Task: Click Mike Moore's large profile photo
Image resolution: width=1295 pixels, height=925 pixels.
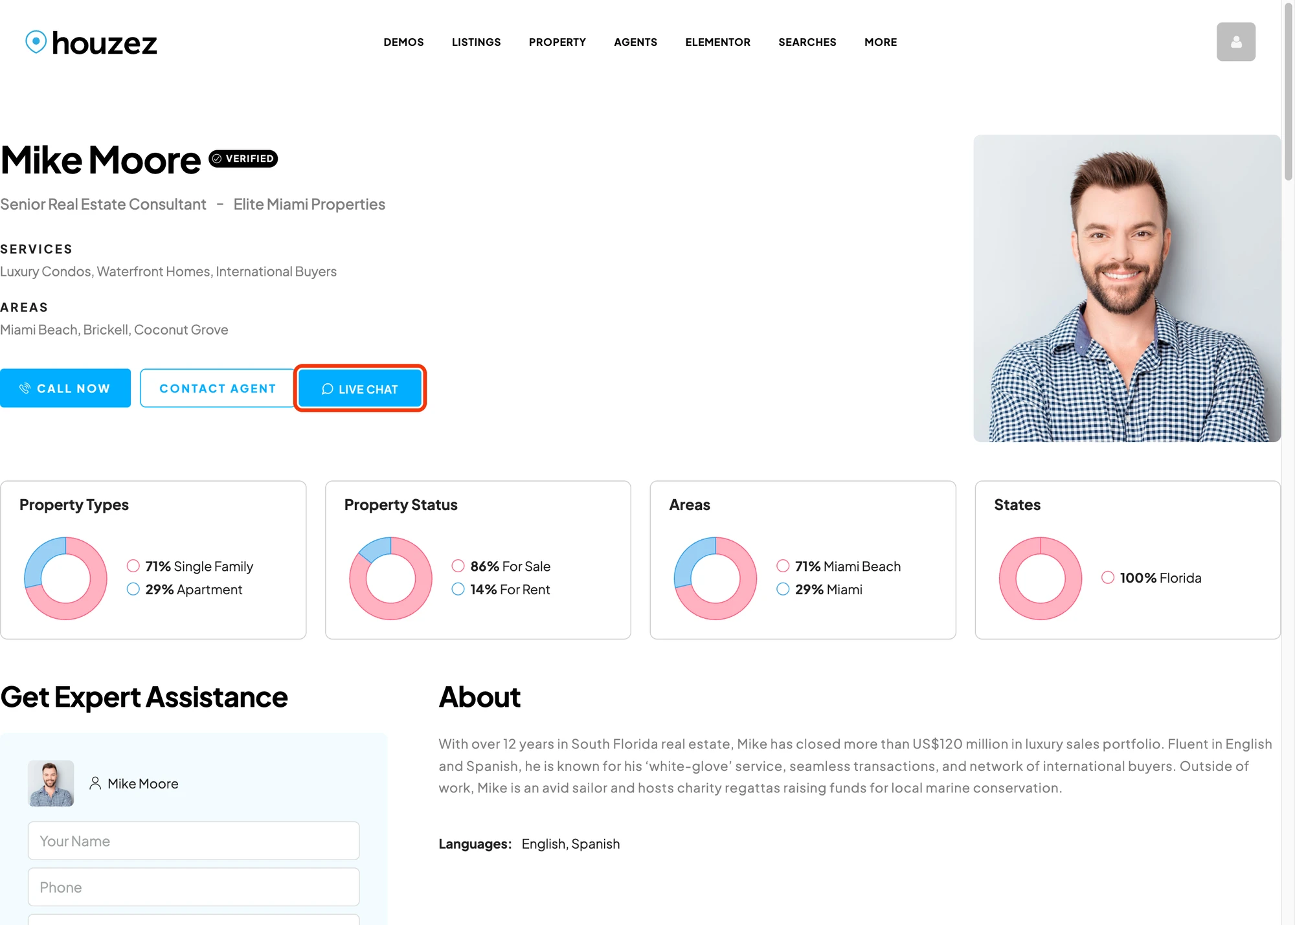Action: pos(1127,289)
